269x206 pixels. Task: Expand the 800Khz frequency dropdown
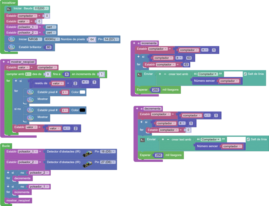[51, 39]
